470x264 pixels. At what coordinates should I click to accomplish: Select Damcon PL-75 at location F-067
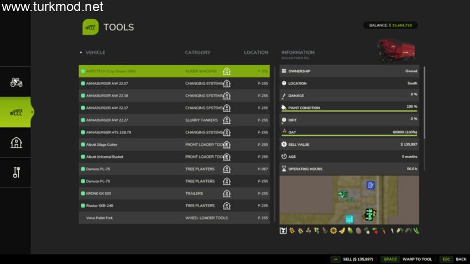pyautogui.click(x=174, y=169)
